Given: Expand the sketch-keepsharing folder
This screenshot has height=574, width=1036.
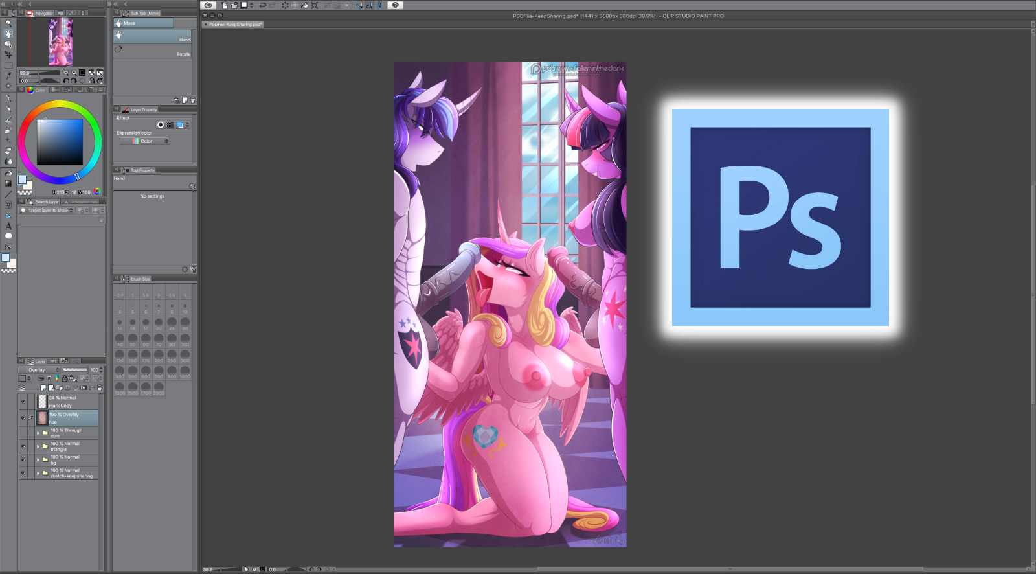Looking at the screenshot, I should [38, 473].
